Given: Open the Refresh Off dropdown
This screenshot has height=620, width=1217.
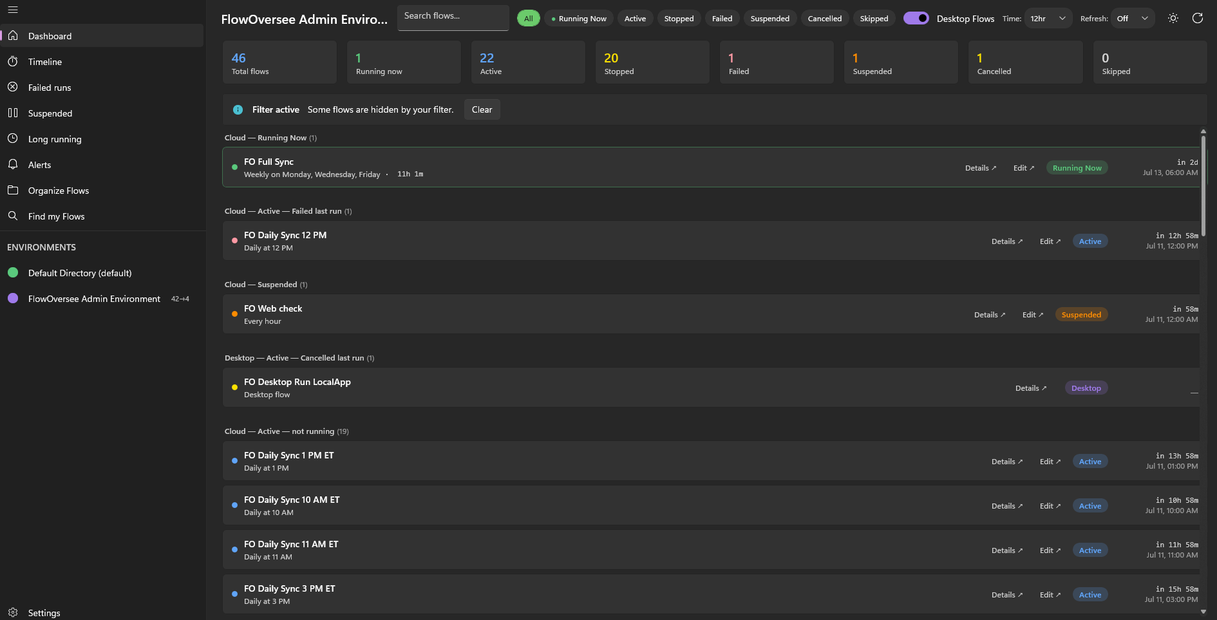Looking at the screenshot, I should tap(1133, 18).
